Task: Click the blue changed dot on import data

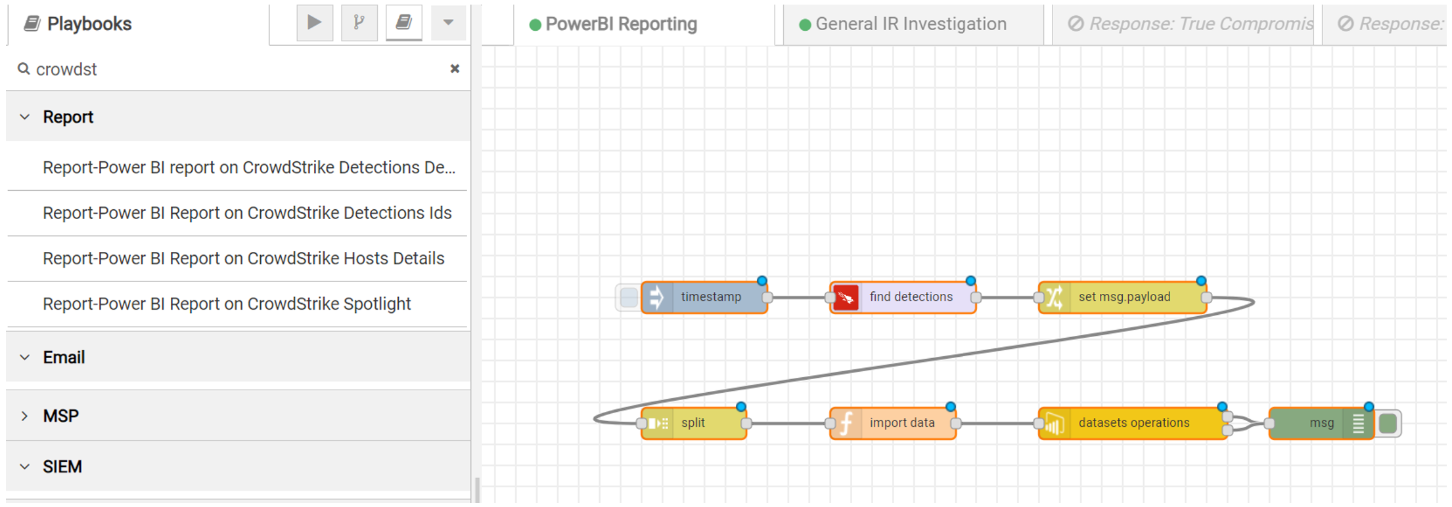Action: tap(950, 407)
